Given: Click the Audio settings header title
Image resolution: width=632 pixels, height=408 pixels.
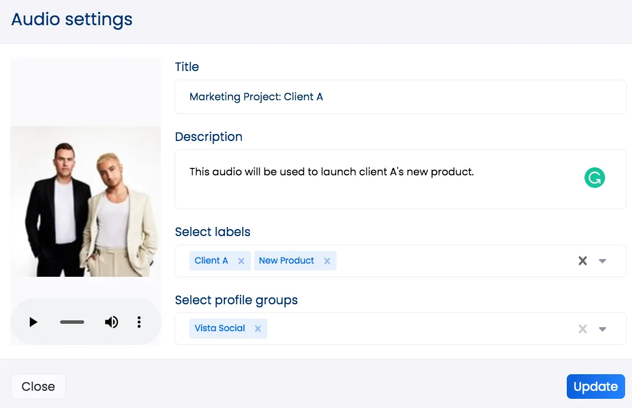Looking at the screenshot, I should click(71, 19).
